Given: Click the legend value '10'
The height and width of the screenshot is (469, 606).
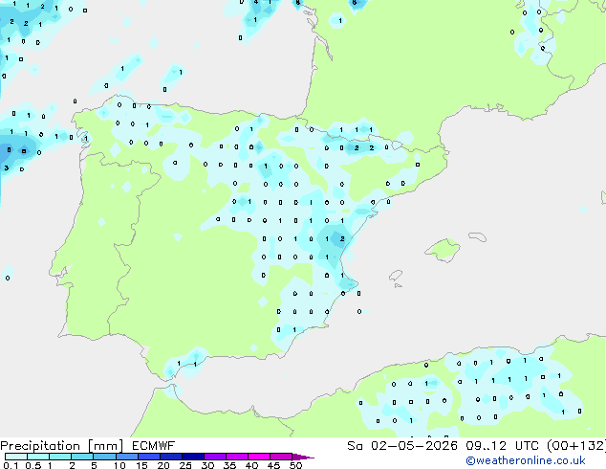Looking at the screenshot, I should point(119,465).
